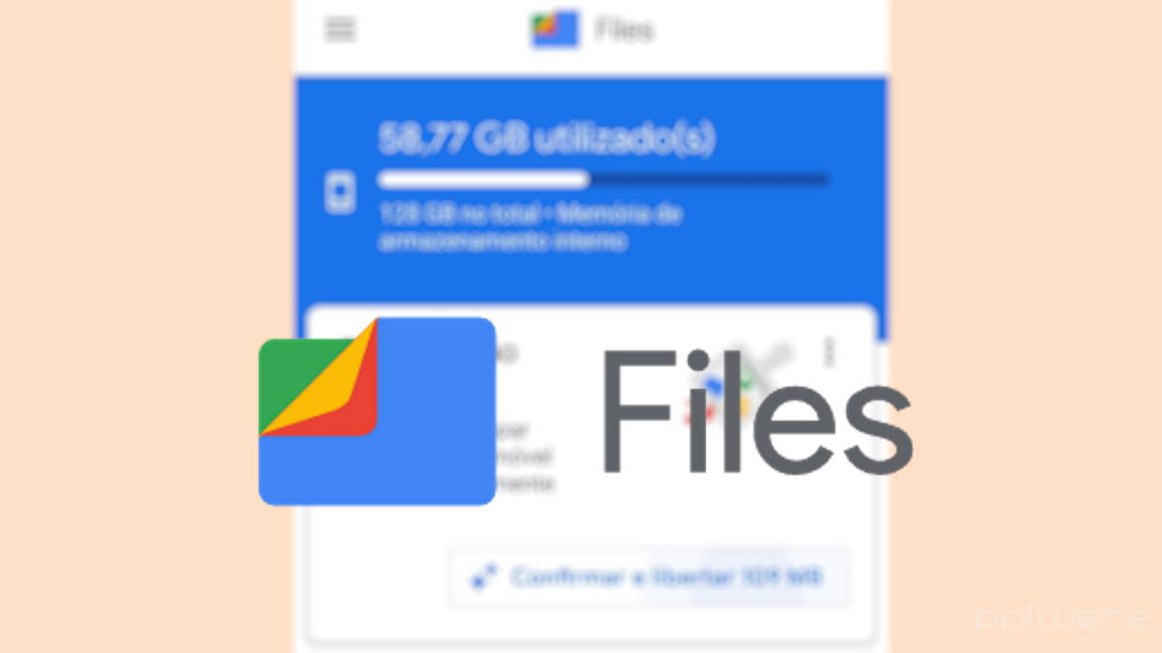Select the 128 GB no total description text
The width and height of the screenshot is (1162, 653).
click(x=532, y=227)
